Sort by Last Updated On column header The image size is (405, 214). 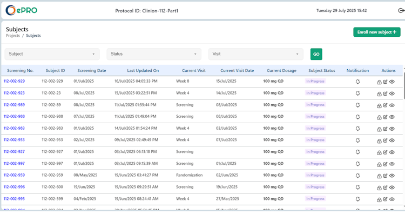(x=143, y=71)
